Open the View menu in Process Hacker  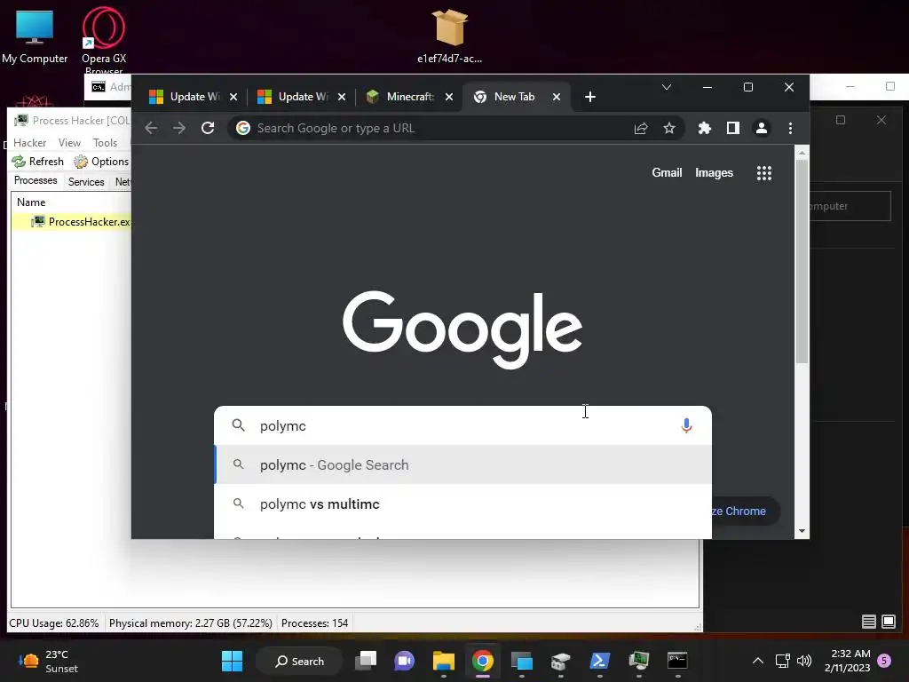tap(69, 143)
